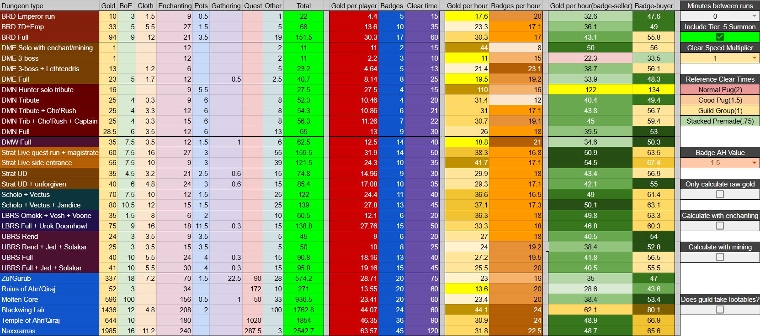Viewport: 760px width, 336px height.
Task: Click the Zul'Gurub row label
Action: tap(49, 279)
